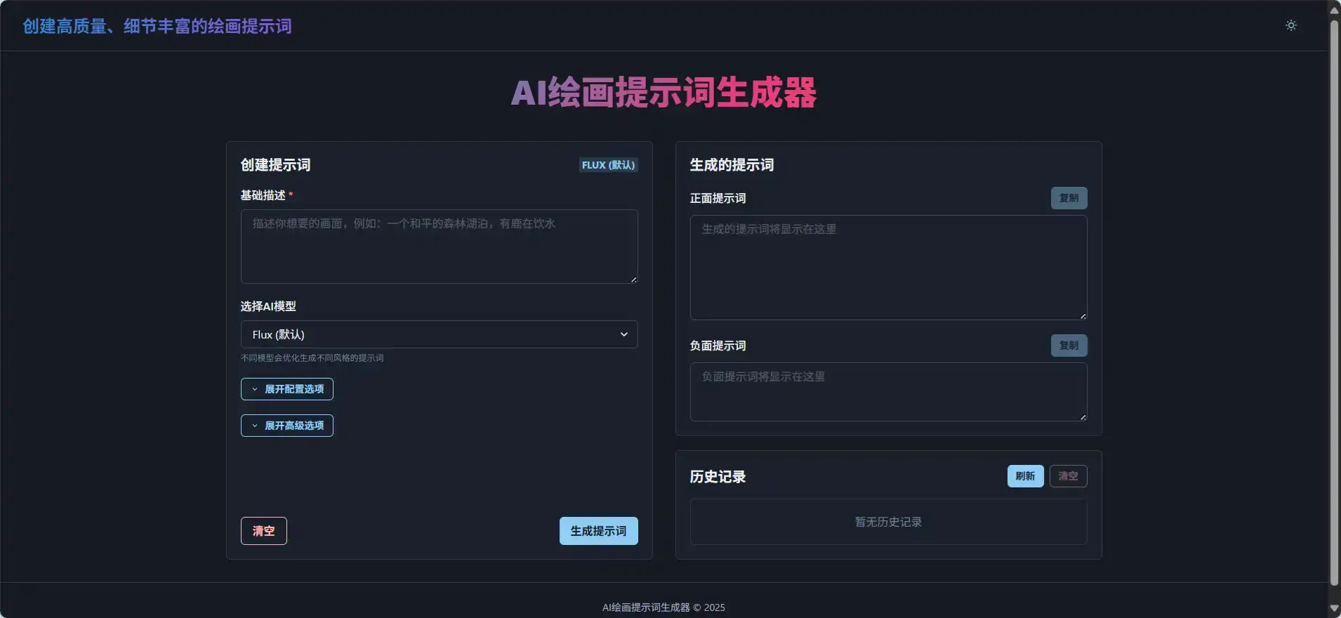
Task: Click the 历史记录 heading
Action: pos(718,477)
